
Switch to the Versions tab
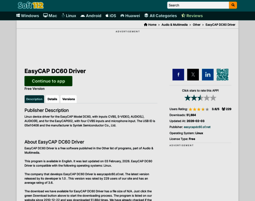pos(69,99)
